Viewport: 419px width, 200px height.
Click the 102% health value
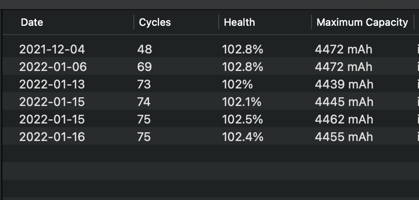(238, 84)
